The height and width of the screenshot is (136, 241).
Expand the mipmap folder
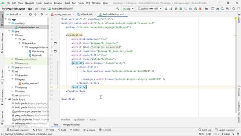(x=12, y=87)
